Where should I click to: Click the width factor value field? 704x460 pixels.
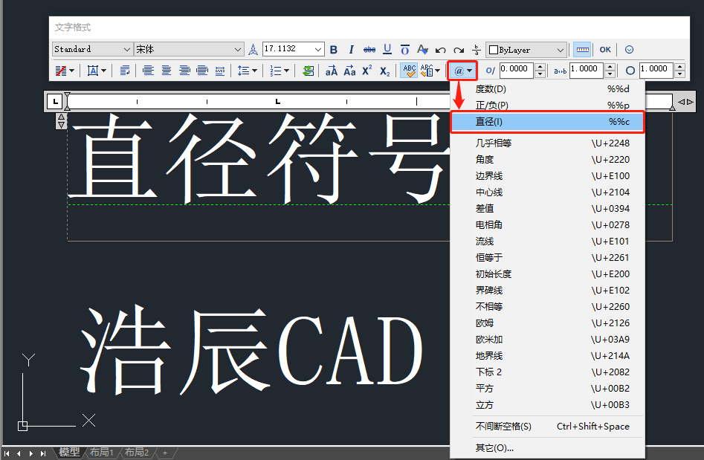click(657, 70)
